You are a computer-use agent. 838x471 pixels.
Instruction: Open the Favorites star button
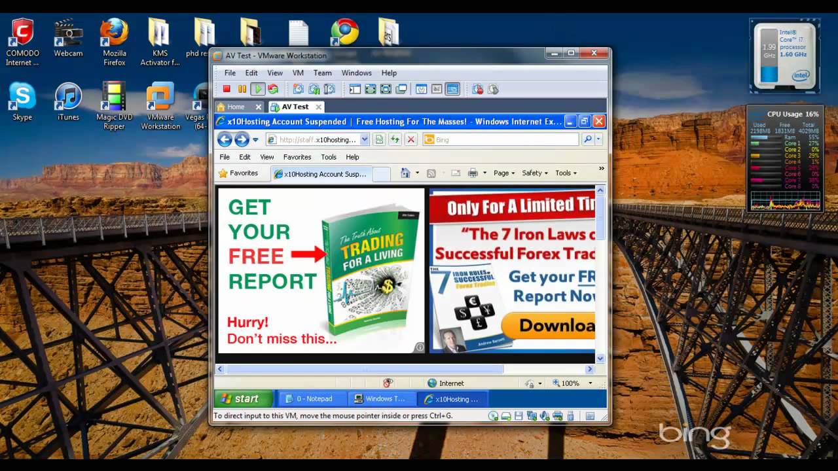click(238, 173)
